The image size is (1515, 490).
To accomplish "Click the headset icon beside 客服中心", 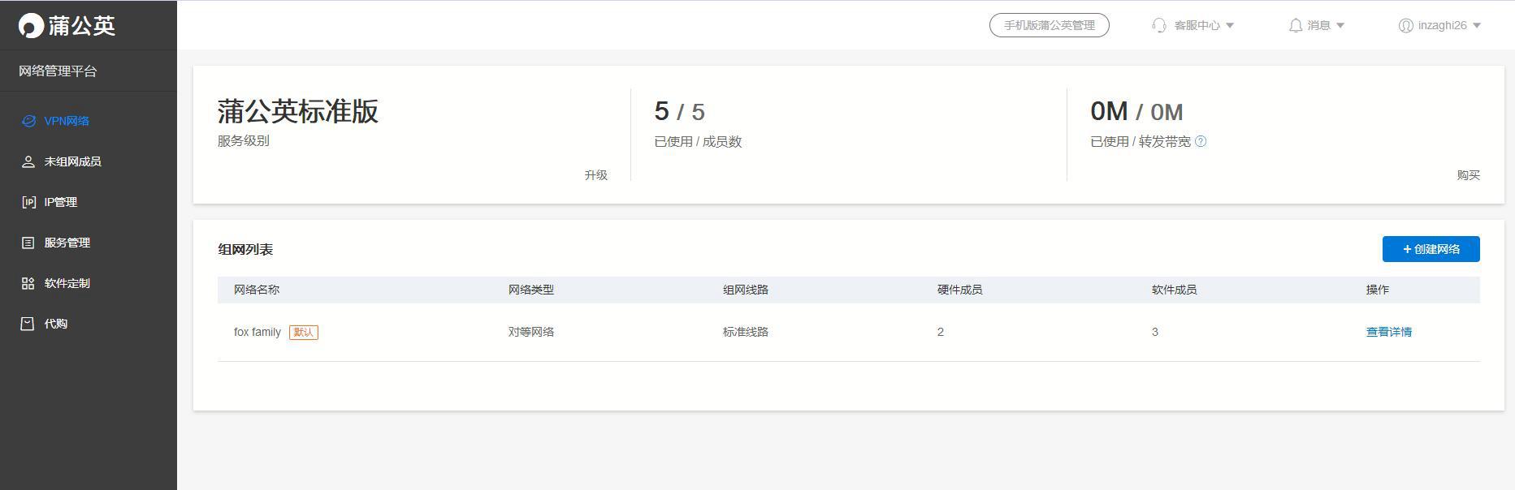I will (x=1159, y=25).
